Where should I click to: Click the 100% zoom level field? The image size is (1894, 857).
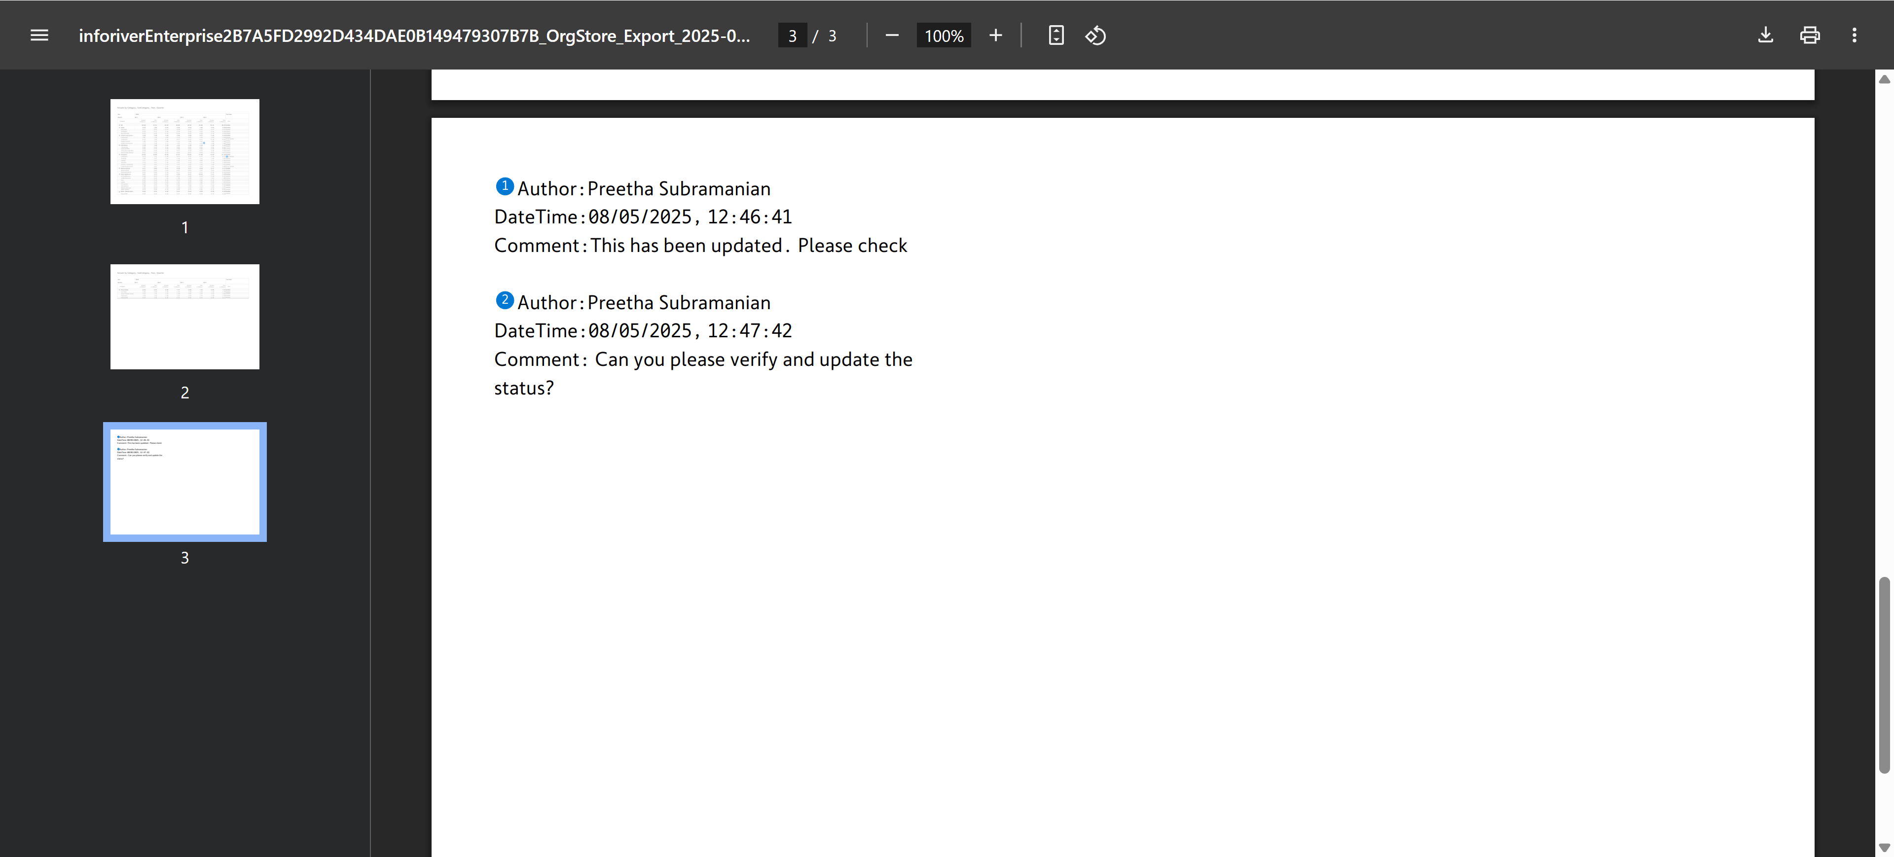click(944, 36)
